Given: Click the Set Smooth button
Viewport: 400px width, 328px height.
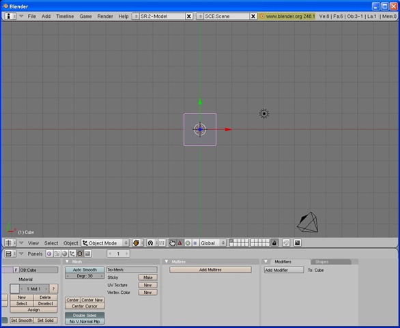Looking at the screenshot, I should (x=22, y=320).
